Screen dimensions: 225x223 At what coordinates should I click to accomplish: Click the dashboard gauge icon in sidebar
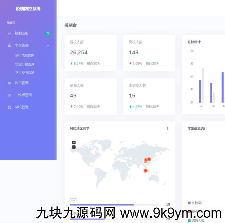tap(10, 34)
